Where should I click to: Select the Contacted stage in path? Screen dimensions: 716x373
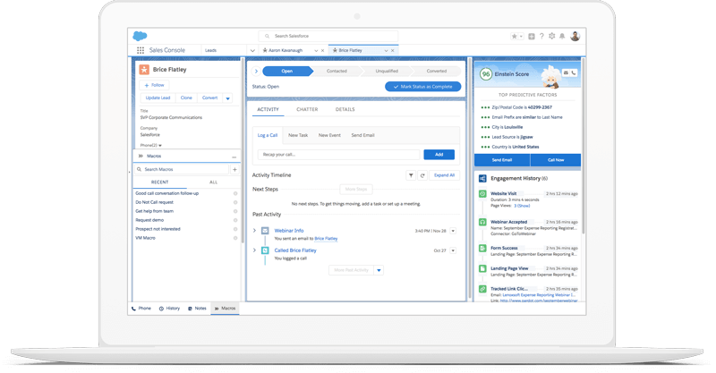click(337, 71)
